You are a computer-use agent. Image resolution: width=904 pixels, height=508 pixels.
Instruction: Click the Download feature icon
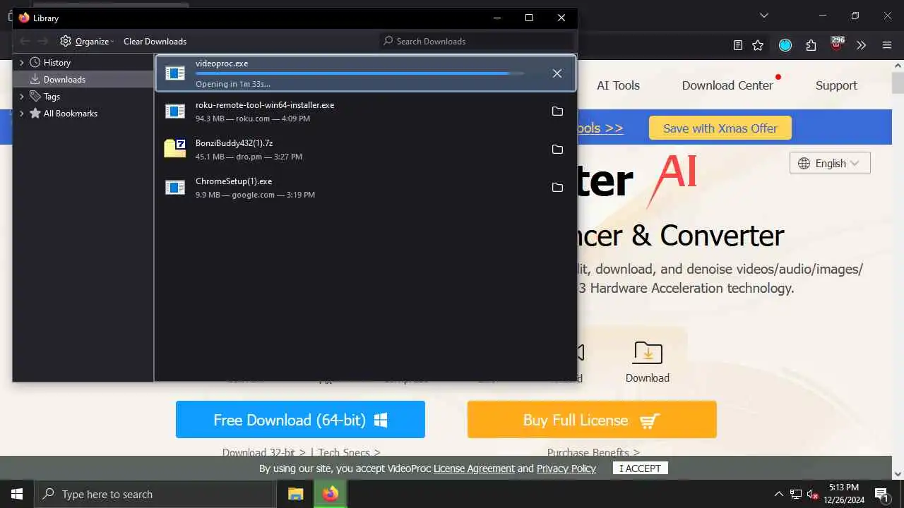647,352
